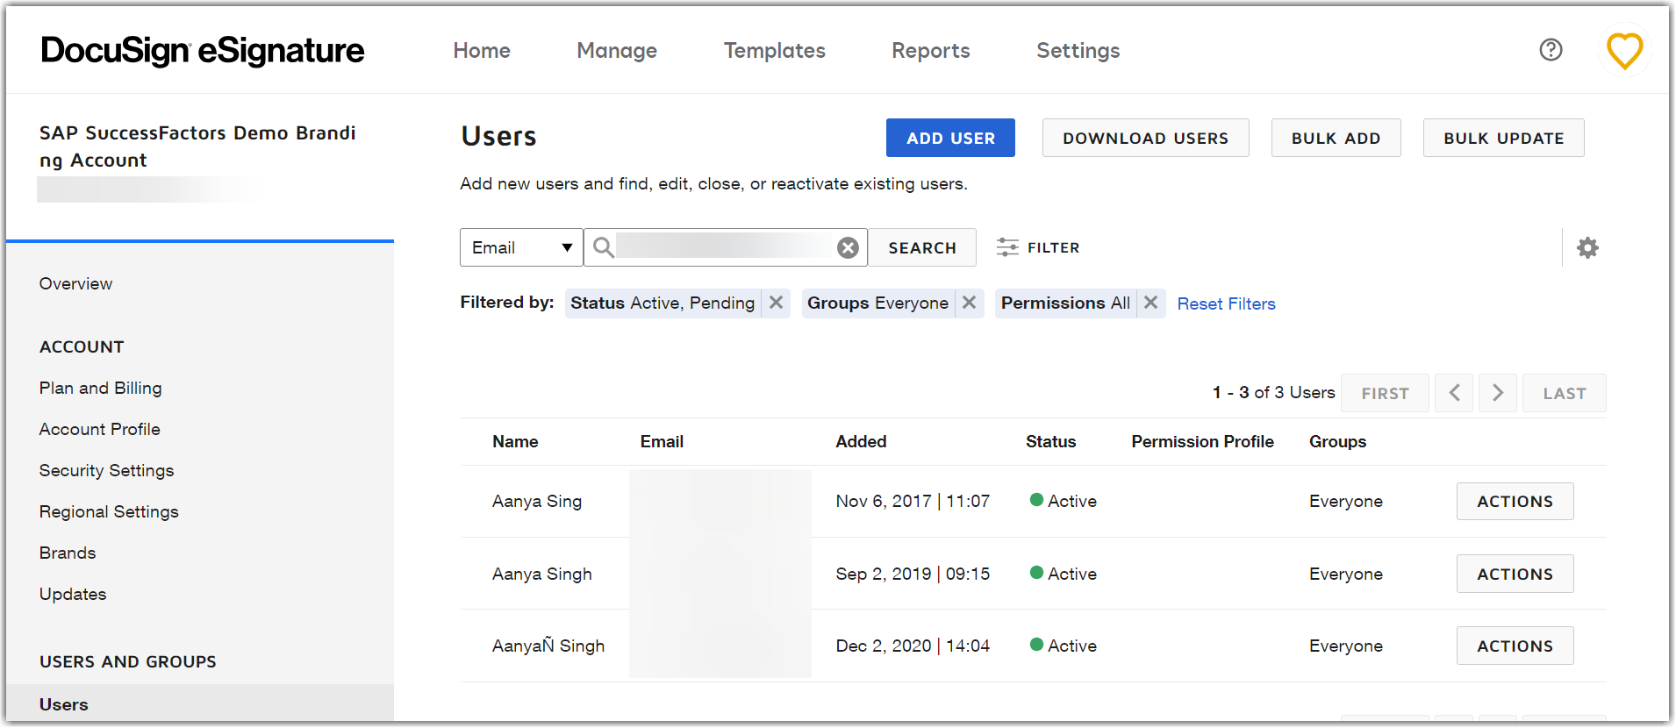Remove the Permissions All filter
The height and width of the screenshot is (728, 1676).
pyautogui.click(x=1150, y=303)
